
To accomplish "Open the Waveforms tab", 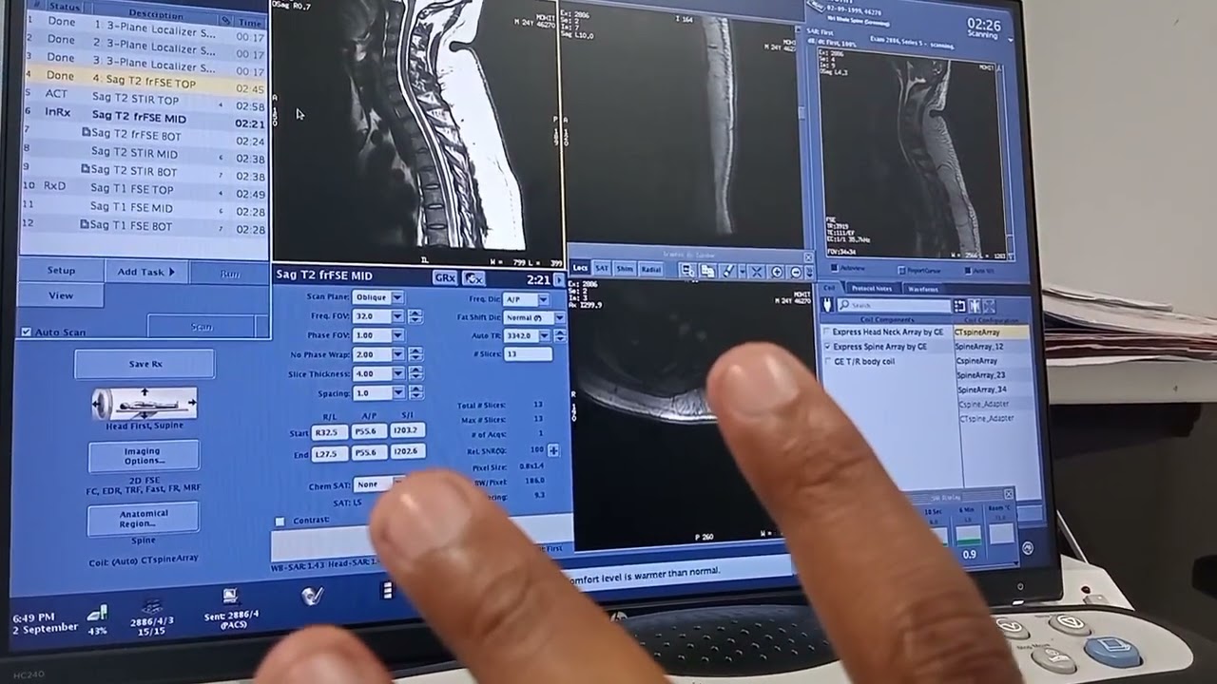I will [x=922, y=289].
